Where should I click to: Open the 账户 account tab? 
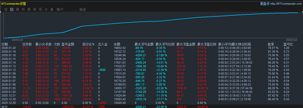[60, 9]
